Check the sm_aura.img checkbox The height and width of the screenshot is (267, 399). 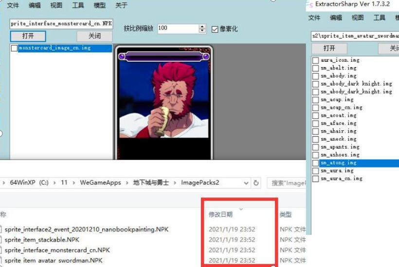315,171
